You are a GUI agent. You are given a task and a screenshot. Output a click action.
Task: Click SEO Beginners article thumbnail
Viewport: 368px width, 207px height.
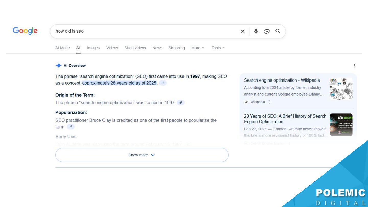pos(341,125)
